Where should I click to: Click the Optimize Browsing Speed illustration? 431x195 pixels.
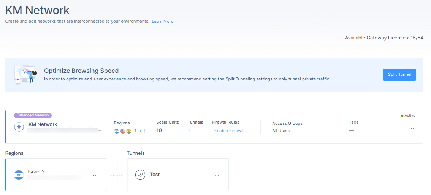(x=25, y=75)
